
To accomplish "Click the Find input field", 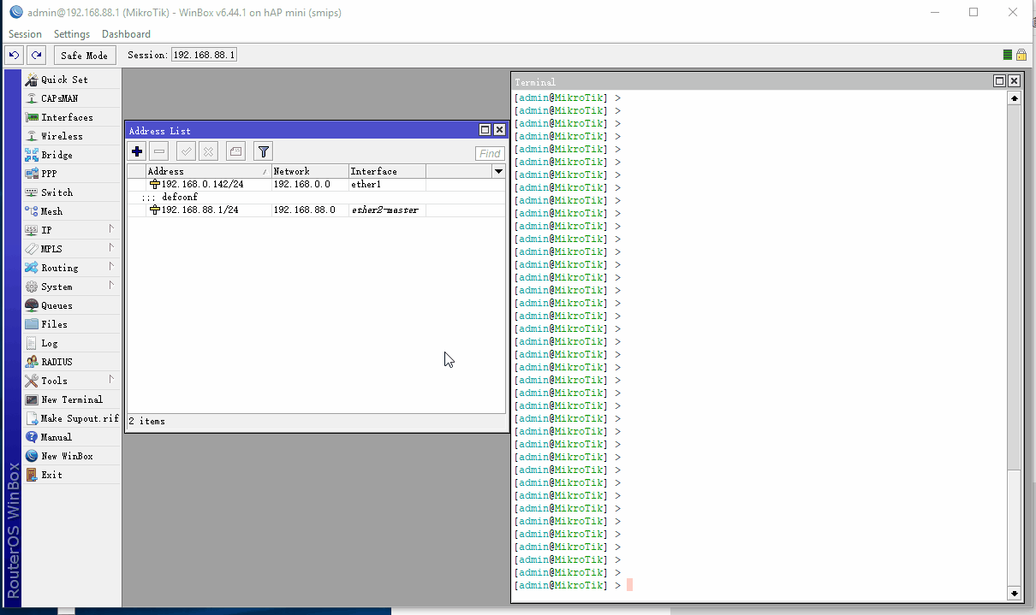I will pyautogui.click(x=489, y=153).
